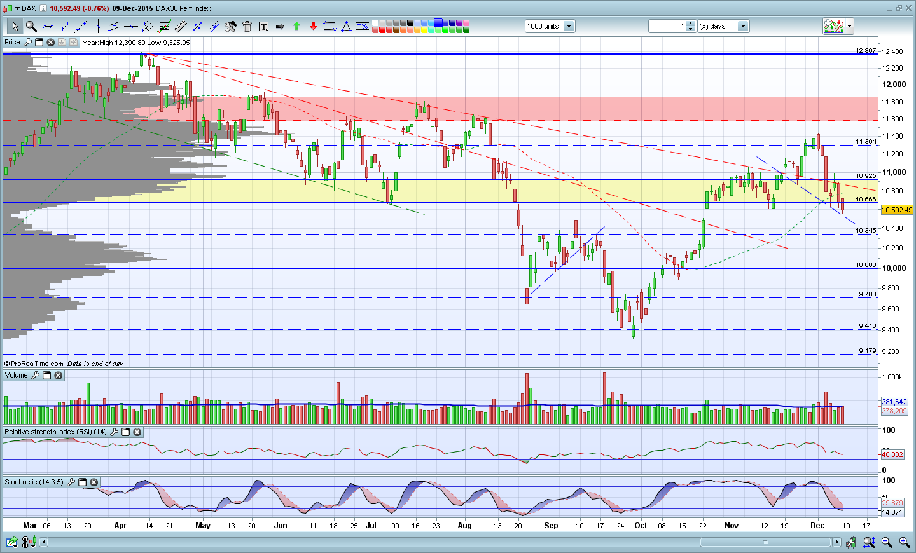Viewport: 916px width, 553px height.
Task: Zoom out with the bottom minus magnifier
Action: coord(887,542)
